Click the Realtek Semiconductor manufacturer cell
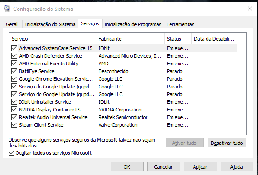258x175 pixels. 123,117
